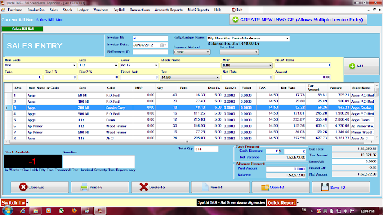Open Firefox from the taskbar
The height and width of the screenshot is (215, 383).
pos(74,211)
